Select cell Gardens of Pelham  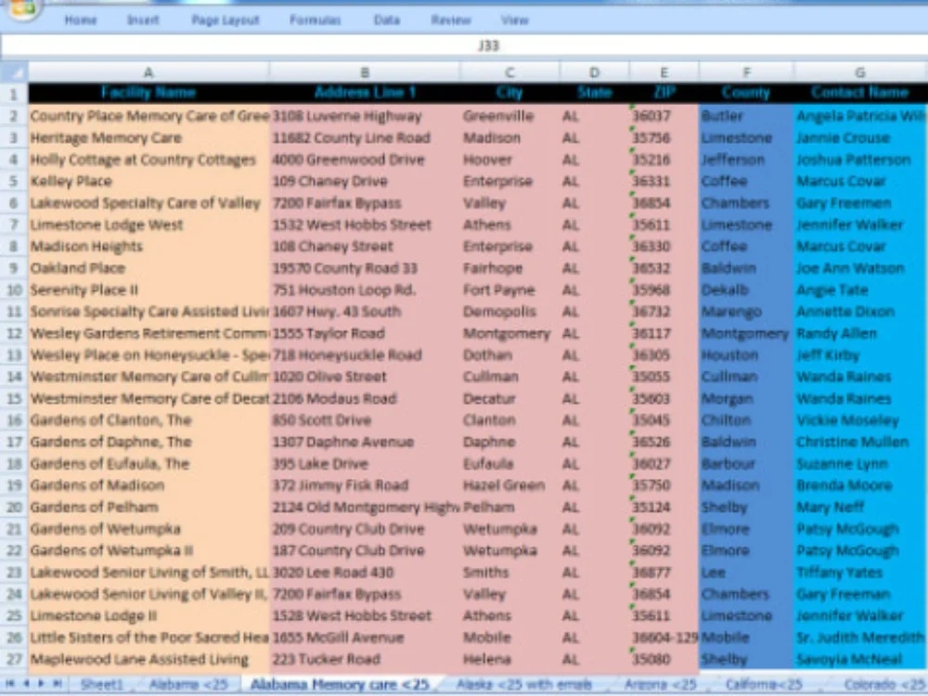148,508
